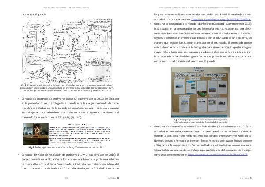Click the footer circle icon on the right page

click(x=250, y=178)
